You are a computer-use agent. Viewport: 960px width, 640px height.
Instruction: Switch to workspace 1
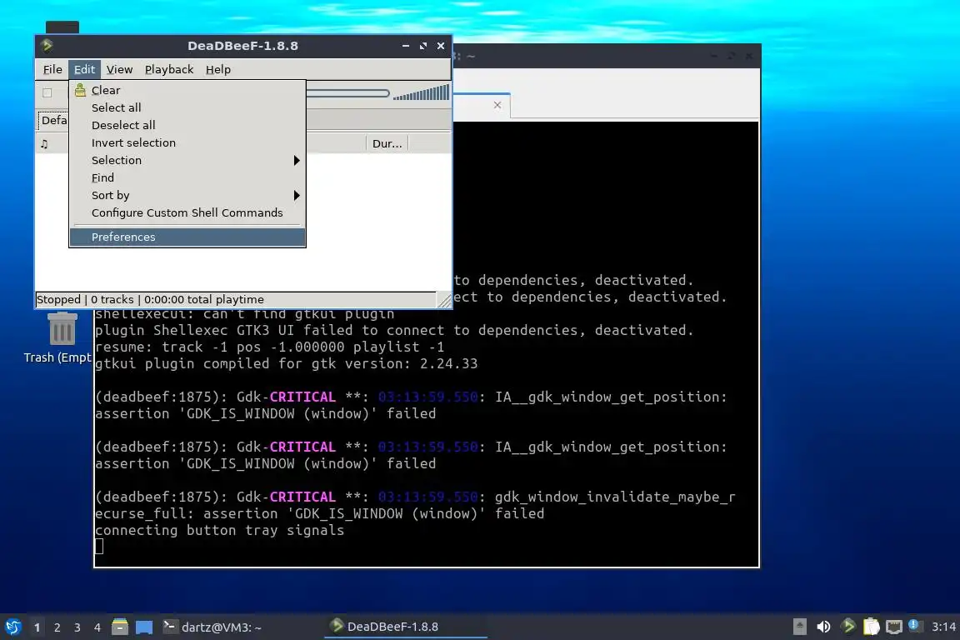click(37, 627)
